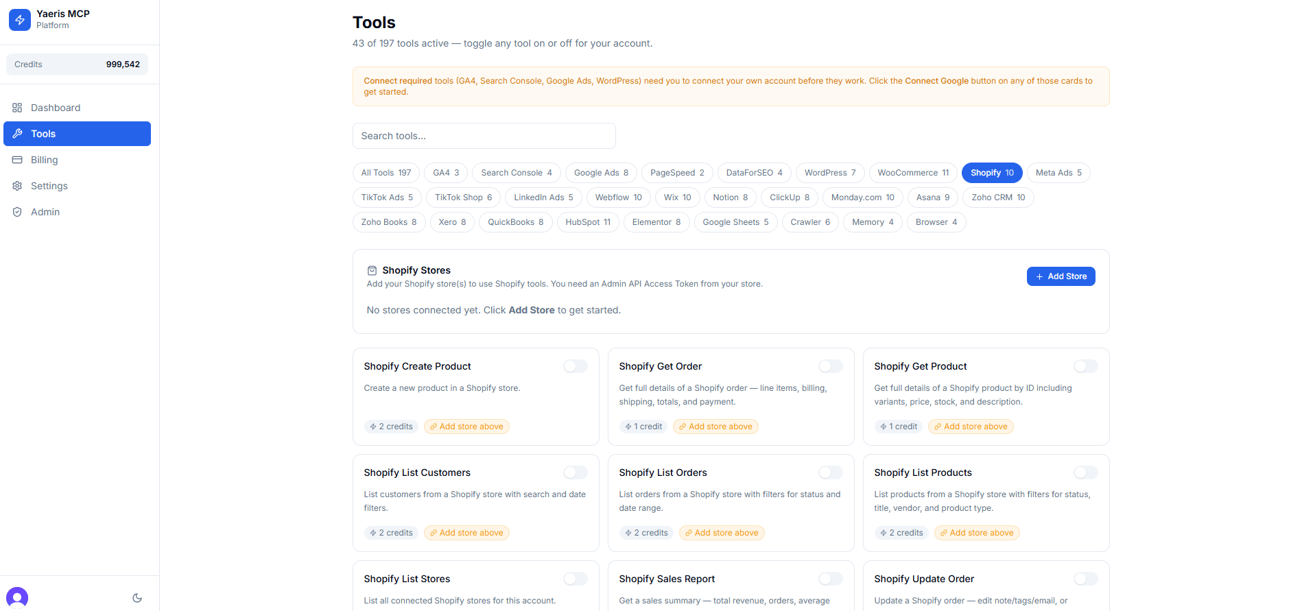The height and width of the screenshot is (611, 1291).
Task: Show Xero tools
Action: pyautogui.click(x=452, y=222)
